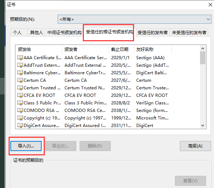Click certificate icon for Baltimore CyberTrust row
This screenshot has height=188, width=214.
pos(20,73)
